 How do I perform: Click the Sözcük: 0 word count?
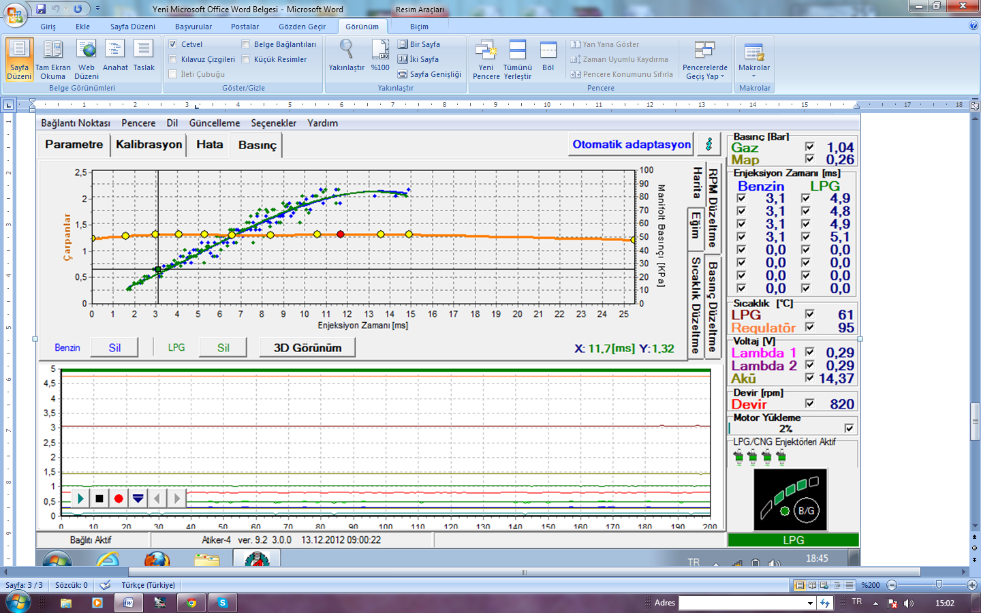tap(71, 585)
